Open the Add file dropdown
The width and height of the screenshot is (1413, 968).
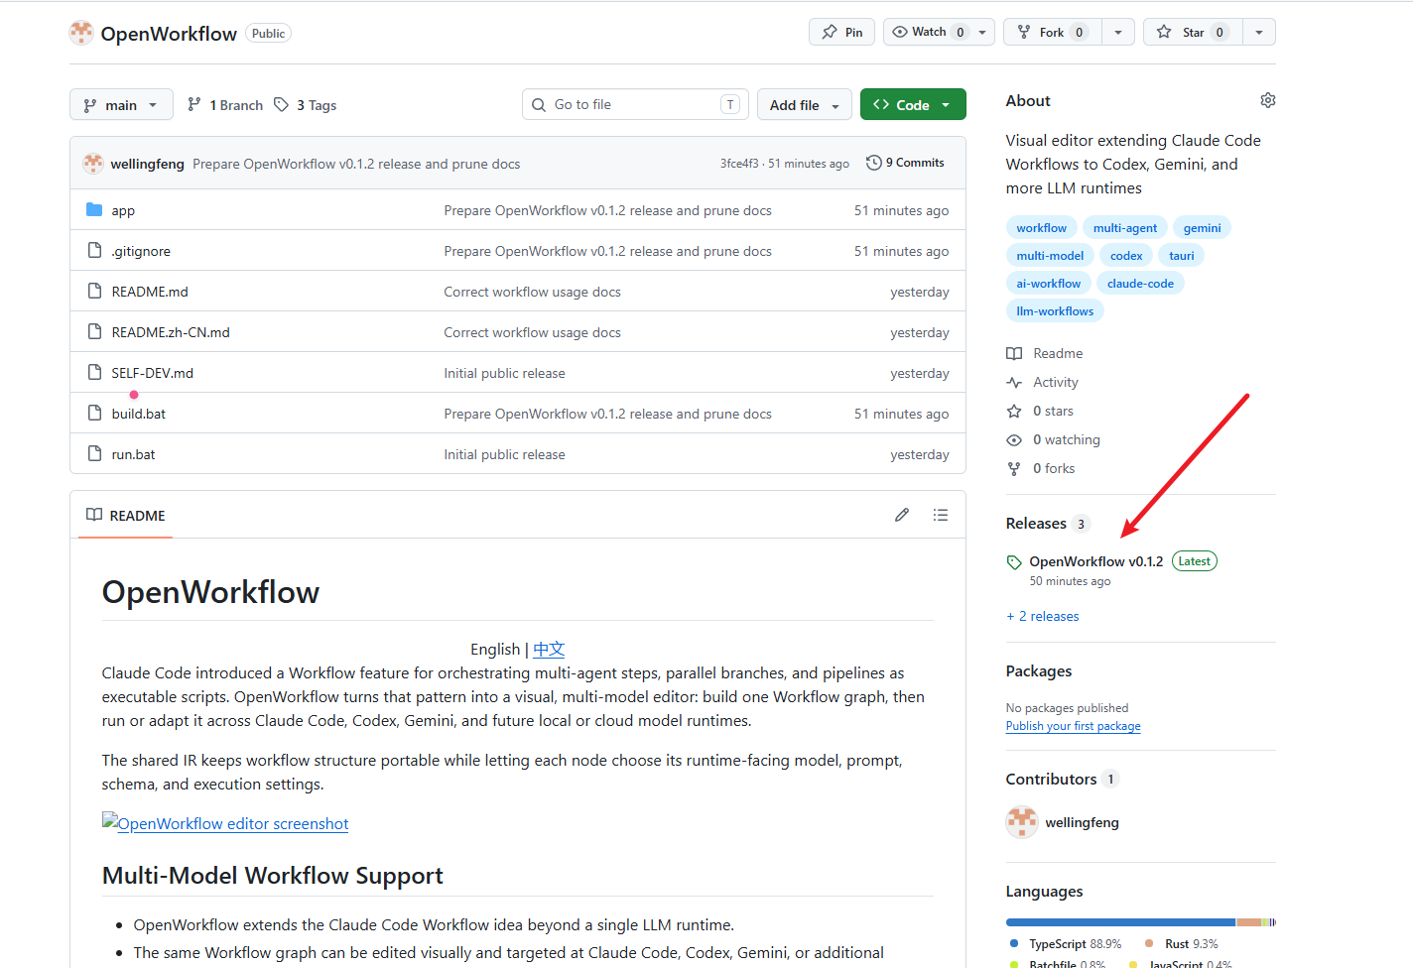(x=805, y=104)
